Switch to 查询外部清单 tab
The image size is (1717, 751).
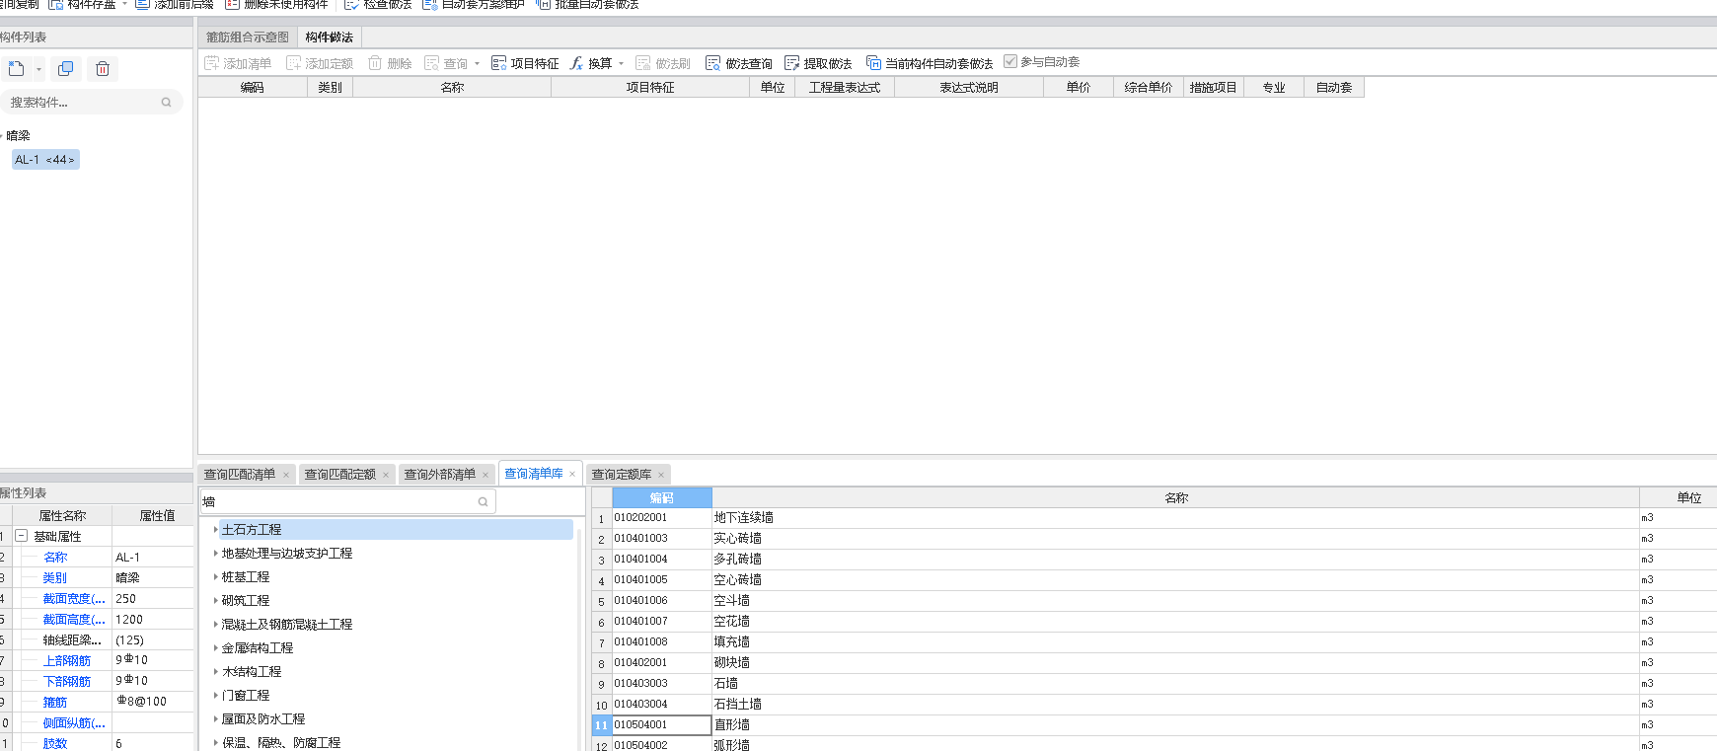pos(440,475)
